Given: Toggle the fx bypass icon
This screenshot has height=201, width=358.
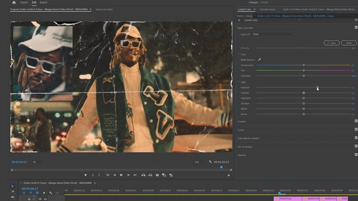Looking at the screenshot, I should coord(239,20).
